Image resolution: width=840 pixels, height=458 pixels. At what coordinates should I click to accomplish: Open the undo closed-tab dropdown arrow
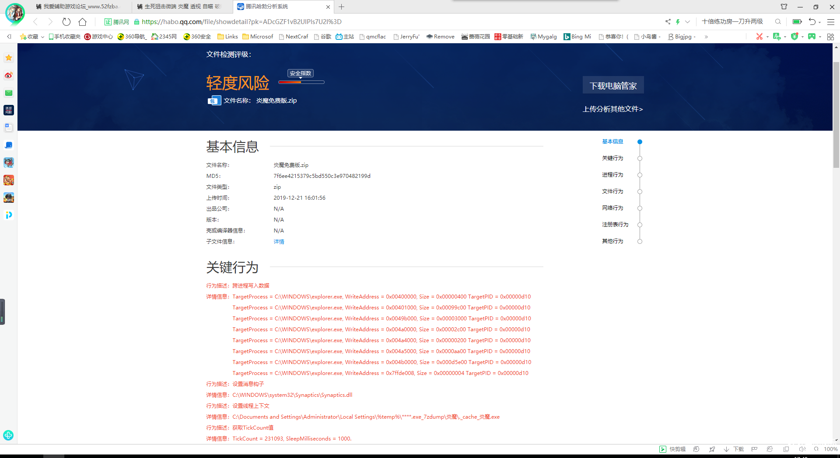tap(819, 22)
